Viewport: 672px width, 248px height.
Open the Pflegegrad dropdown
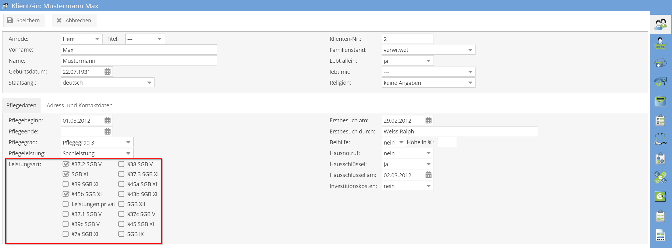click(x=97, y=142)
